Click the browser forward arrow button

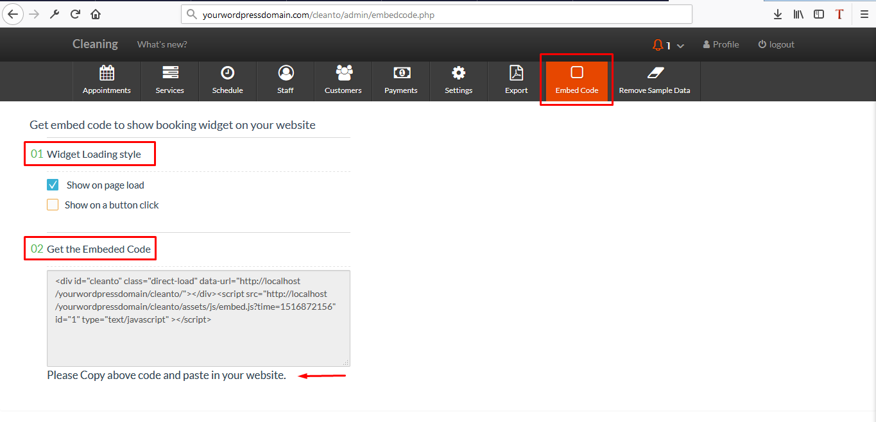[x=34, y=13]
